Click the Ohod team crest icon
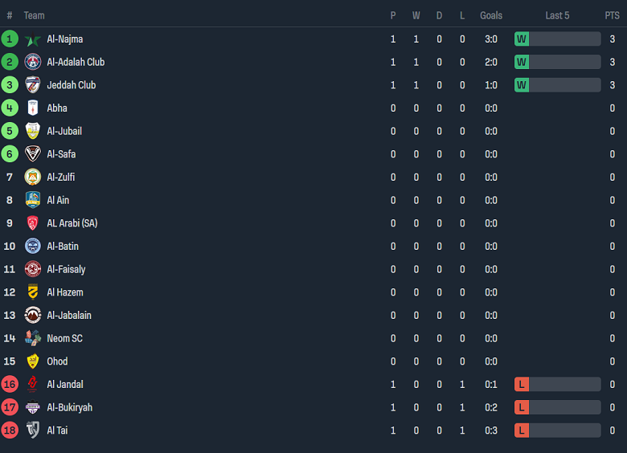 point(33,361)
